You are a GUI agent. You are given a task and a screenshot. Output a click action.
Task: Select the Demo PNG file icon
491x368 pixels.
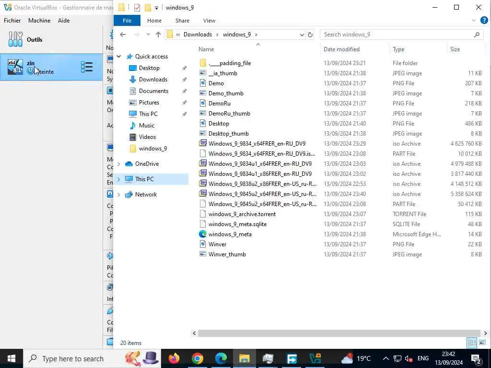click(x=203, y=83)
